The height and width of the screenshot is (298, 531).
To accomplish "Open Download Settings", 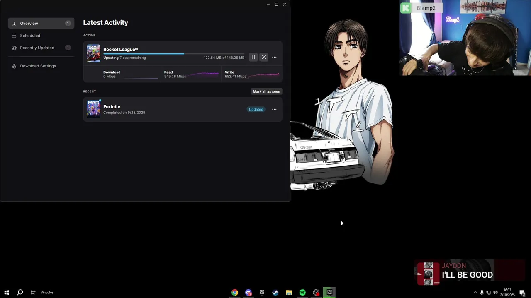I will (x=41, y=66).
